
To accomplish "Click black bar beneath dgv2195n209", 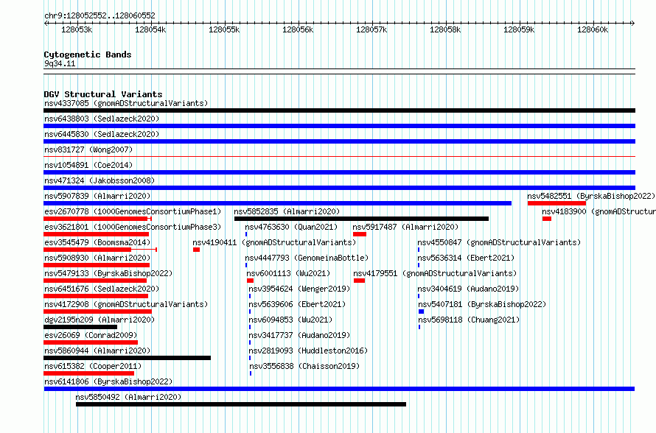I will [80, 327].
